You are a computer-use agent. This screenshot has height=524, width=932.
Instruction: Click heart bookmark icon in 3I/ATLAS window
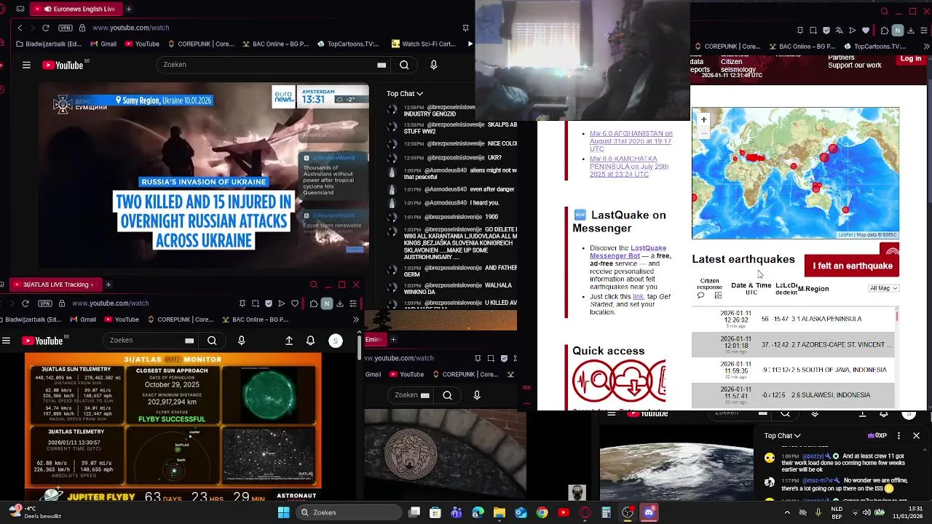(295, 303)
